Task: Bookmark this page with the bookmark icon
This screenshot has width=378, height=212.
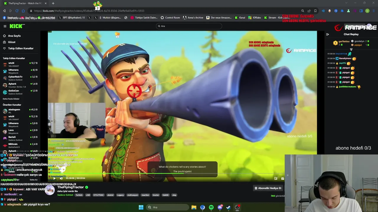Action: point(315,11)
